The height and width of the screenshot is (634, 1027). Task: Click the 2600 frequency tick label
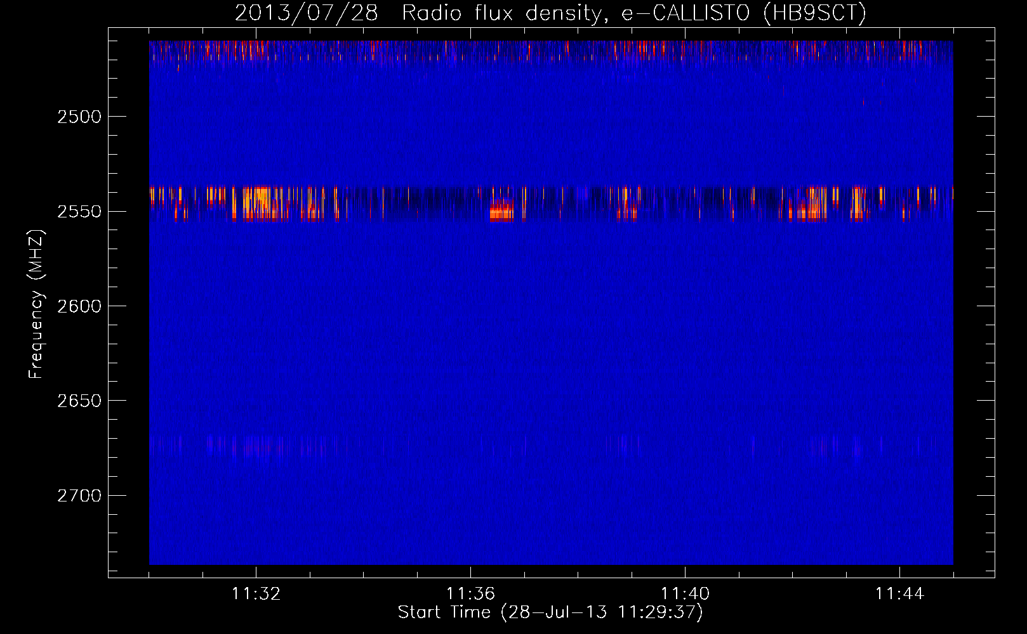[79, 306]
